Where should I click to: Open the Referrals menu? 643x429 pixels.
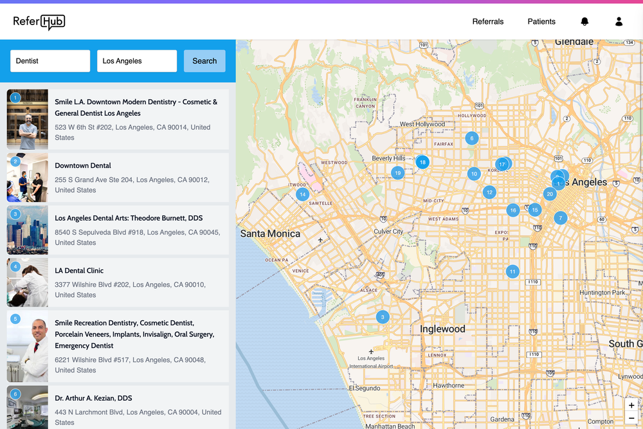tap(488, 22)
